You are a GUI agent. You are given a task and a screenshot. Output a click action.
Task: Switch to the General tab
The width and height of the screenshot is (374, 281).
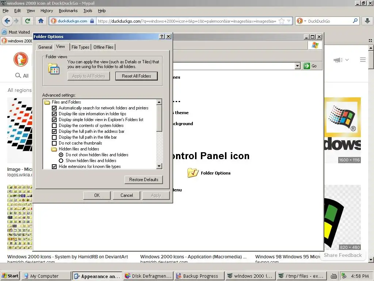(x=45, y=47)
